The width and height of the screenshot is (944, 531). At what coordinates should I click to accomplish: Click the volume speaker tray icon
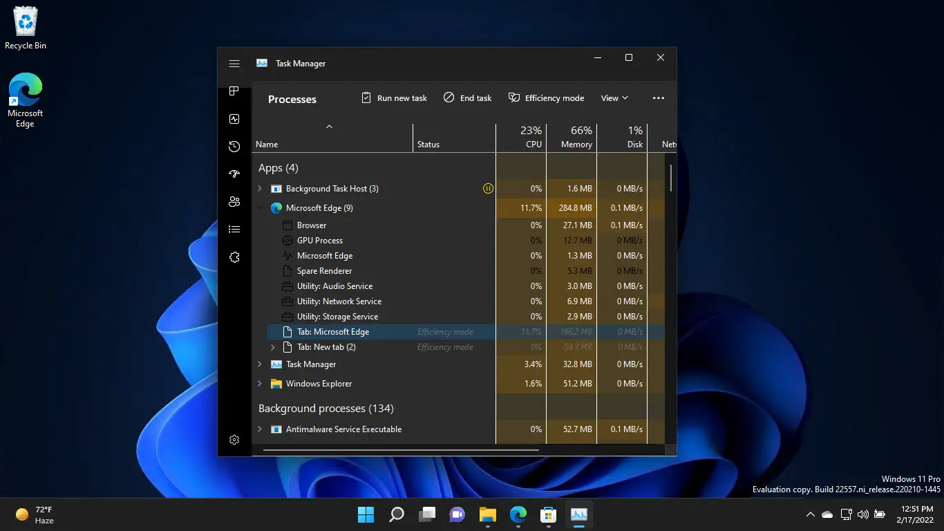point(863,514)
